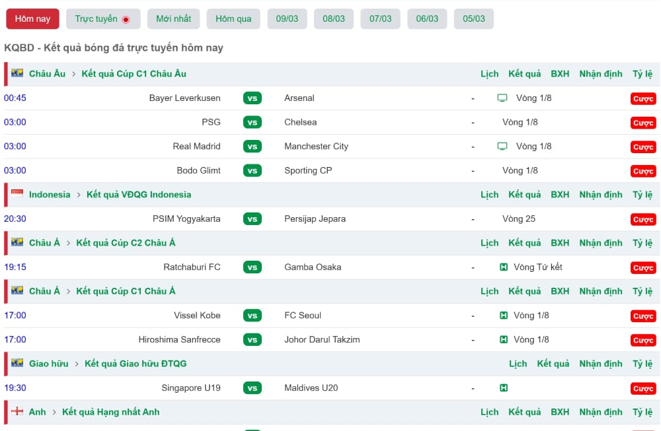Click the live red dot in Trực tuyến tab
Viewport: 661px width, 431px height.
[x=126, y=19]
